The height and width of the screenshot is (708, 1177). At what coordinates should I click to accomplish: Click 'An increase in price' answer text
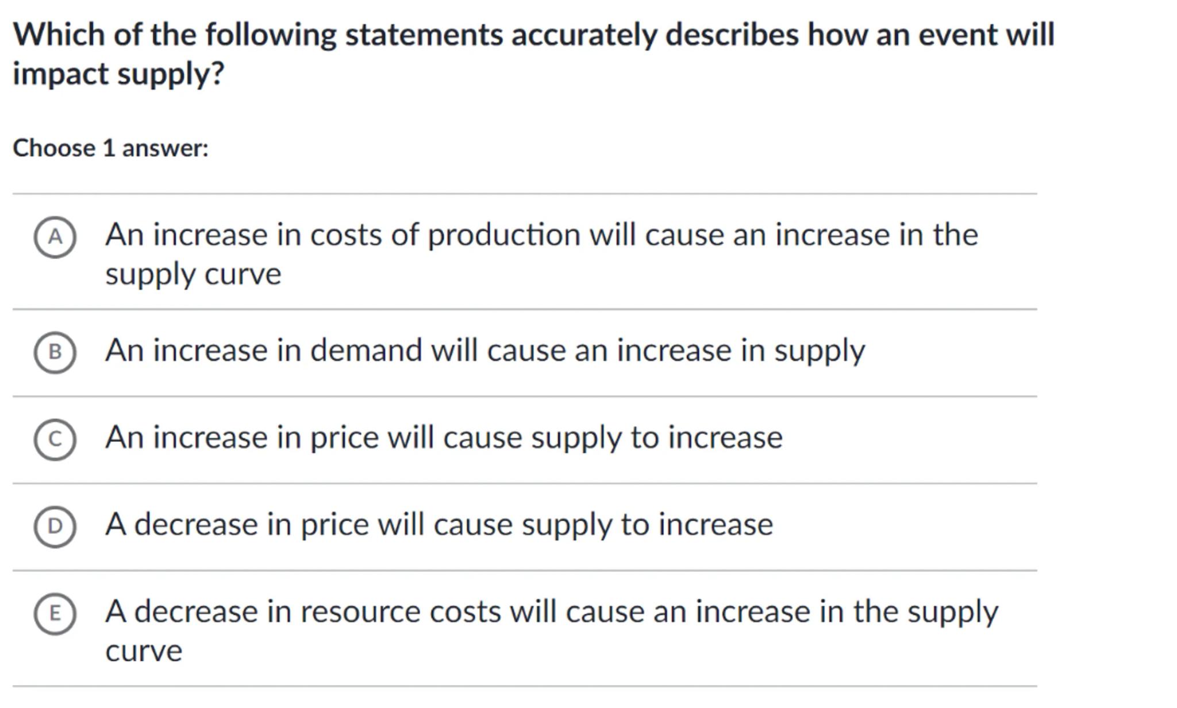coord(242,438)
